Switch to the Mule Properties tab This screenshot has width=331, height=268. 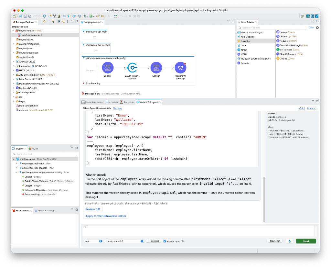[92, 102]
